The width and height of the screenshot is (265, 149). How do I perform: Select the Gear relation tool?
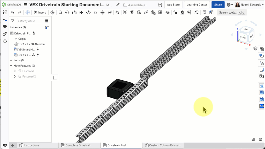point(175,12)
